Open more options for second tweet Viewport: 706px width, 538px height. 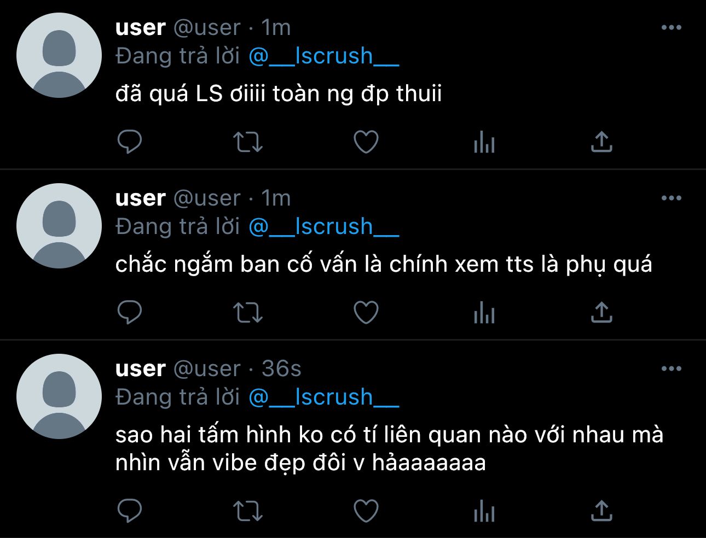point(672,198)
